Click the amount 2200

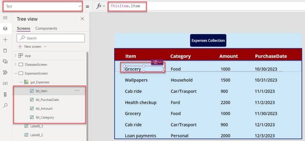225,102
